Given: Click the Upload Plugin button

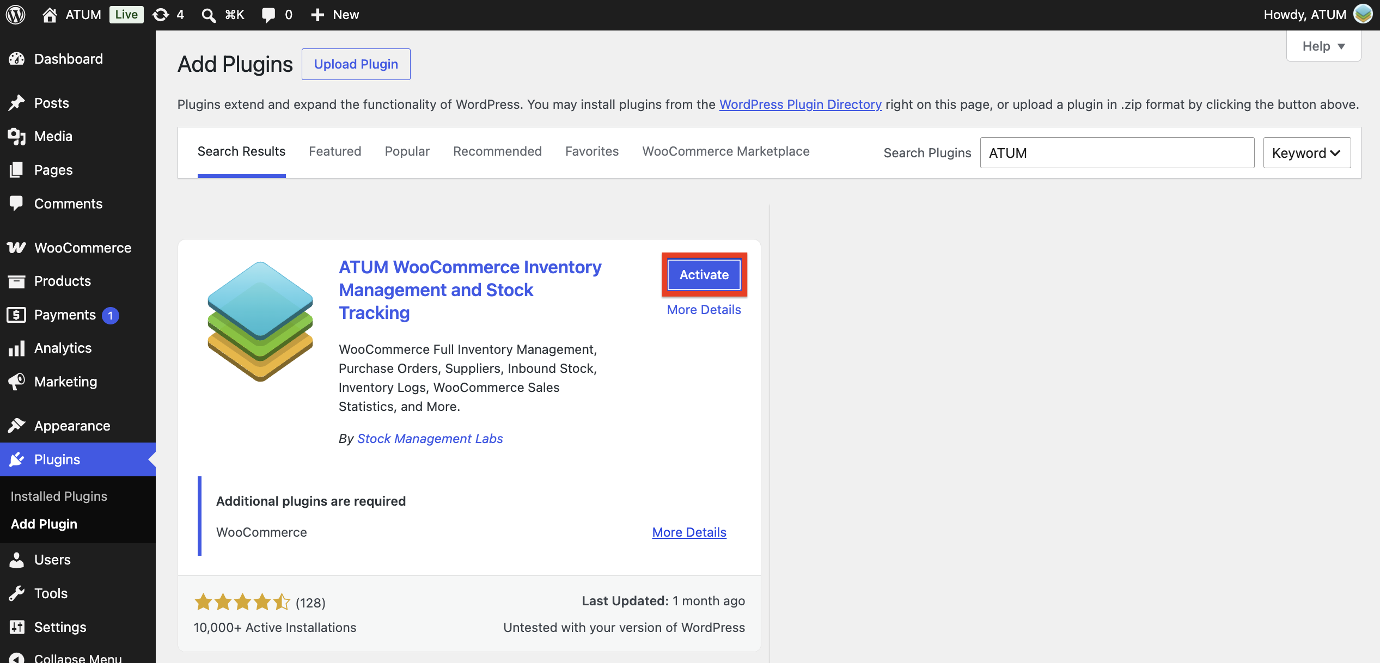Looking at the screenshot, I should click(356, 64).
